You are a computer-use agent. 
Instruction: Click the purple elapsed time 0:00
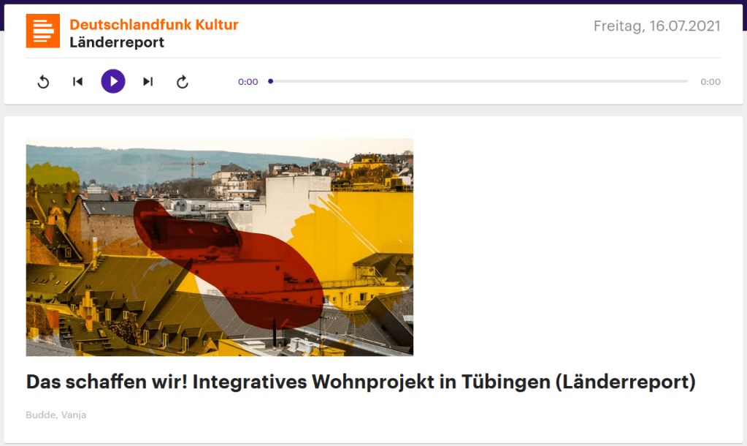pyautogui.click(x=248, y=82)
